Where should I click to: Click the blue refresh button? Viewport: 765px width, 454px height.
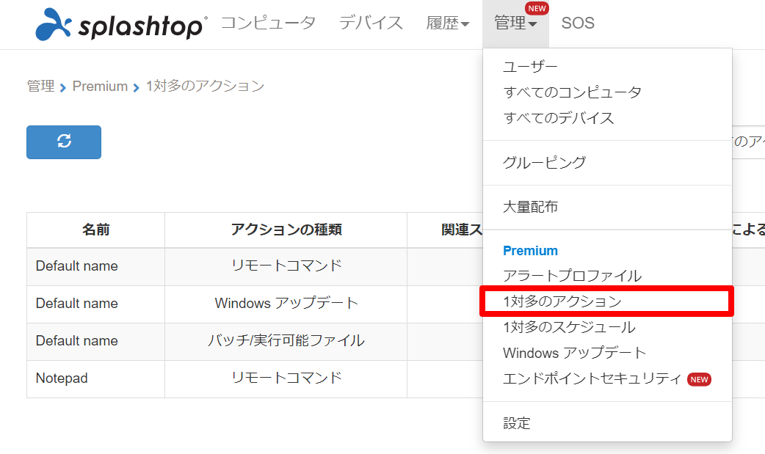click(x=64, y=142)
